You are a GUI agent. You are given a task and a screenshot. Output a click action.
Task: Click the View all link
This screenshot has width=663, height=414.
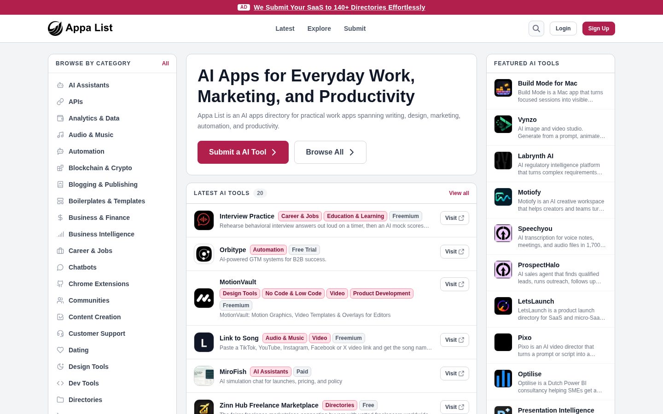[459, 193]
